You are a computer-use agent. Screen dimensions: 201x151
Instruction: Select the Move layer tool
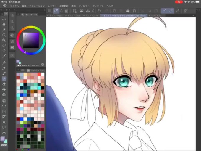coord(4,19)
